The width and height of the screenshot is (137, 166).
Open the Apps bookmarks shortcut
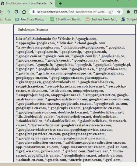click(6, 20)
